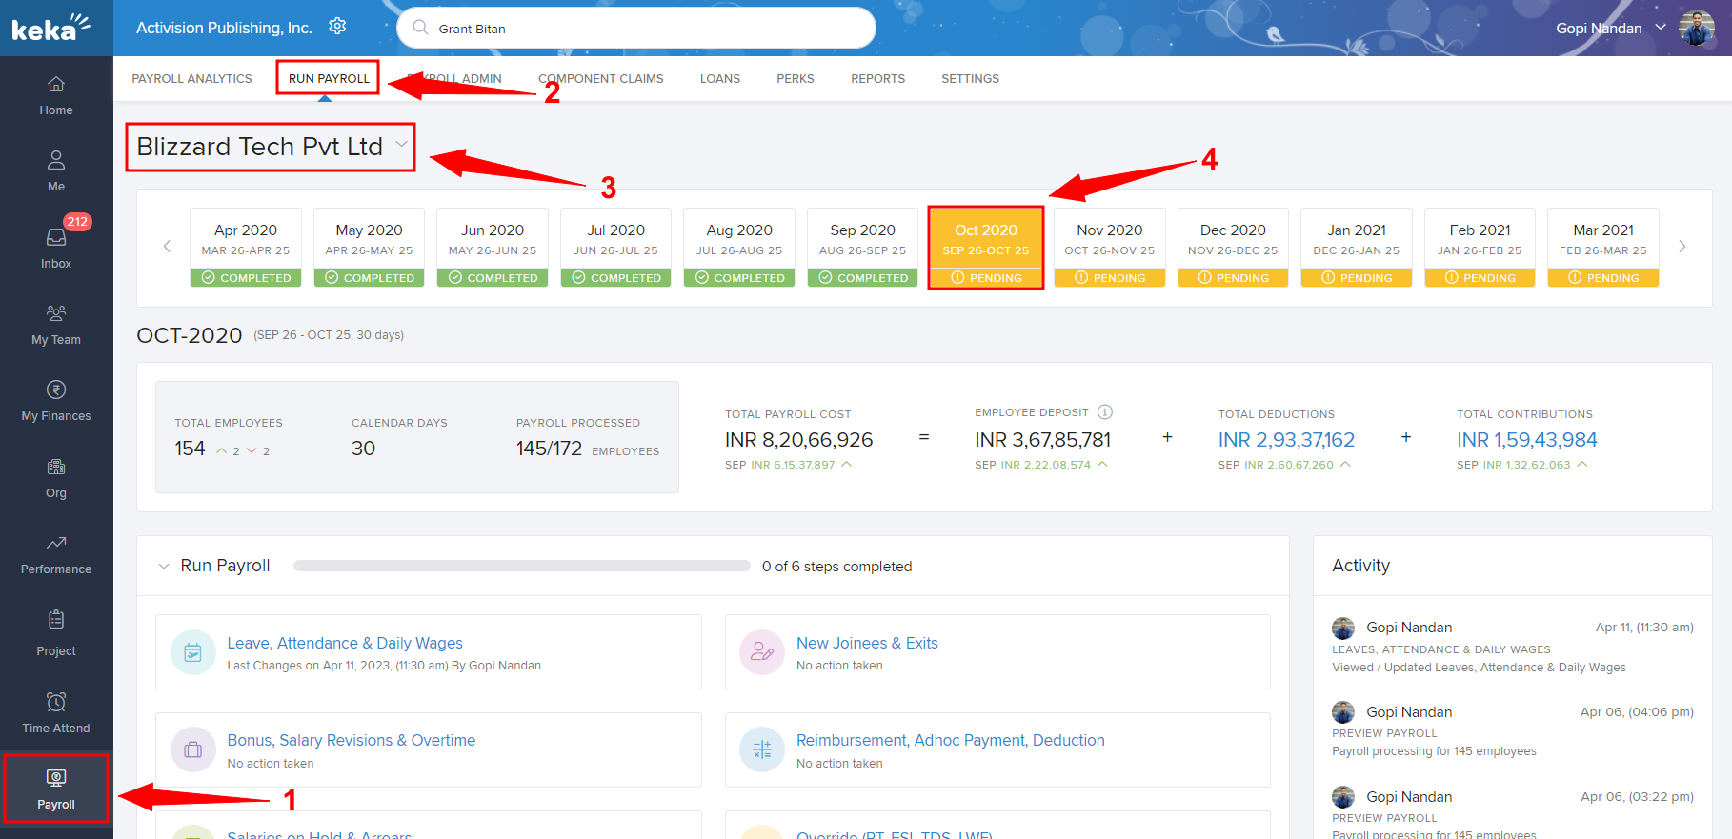The width and height of the screenshot is (1732, 839).
Task: Click the Run Payroll progress bar
Action: (521, 566)
